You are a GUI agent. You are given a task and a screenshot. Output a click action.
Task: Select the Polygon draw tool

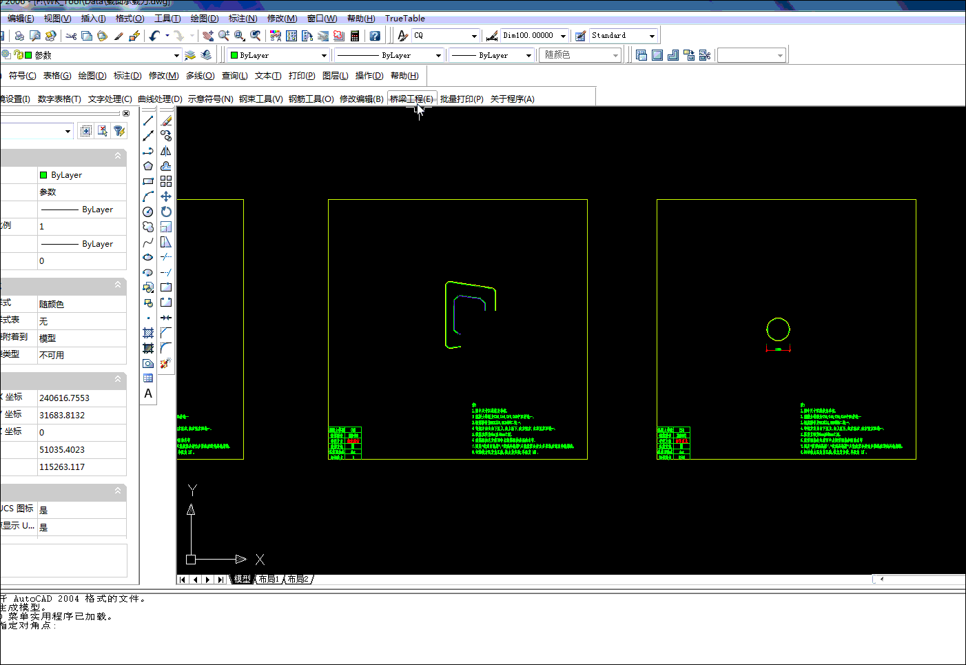pyautogui.click(x=148, y=166)
